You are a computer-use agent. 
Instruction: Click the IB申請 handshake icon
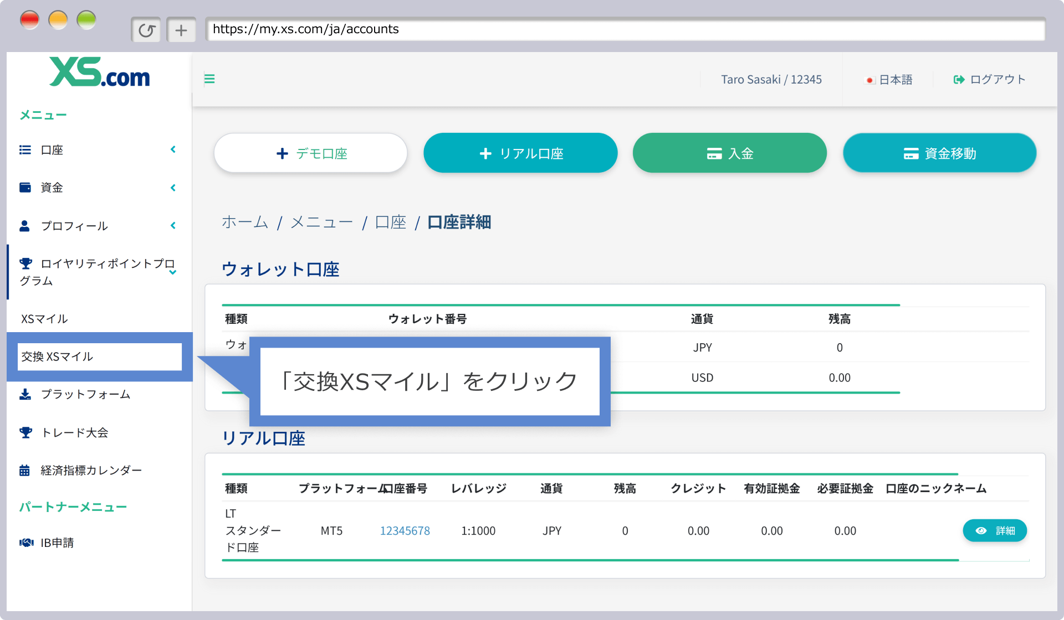tap(26, 542)
